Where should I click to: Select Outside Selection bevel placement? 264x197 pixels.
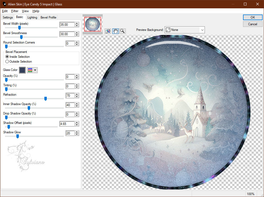click(x=19, y=62)
